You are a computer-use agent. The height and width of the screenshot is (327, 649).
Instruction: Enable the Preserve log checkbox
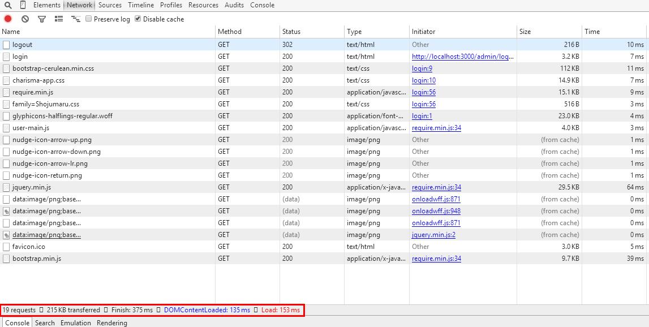coord(89,19)
